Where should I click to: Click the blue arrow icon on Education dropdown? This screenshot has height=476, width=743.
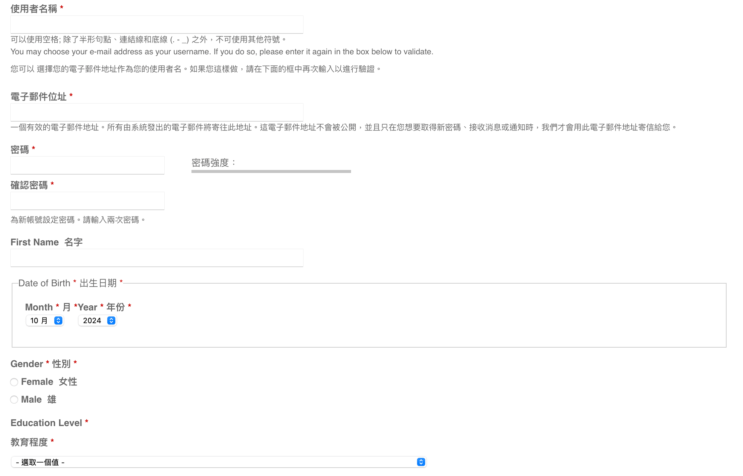click(x=421, y=462)
